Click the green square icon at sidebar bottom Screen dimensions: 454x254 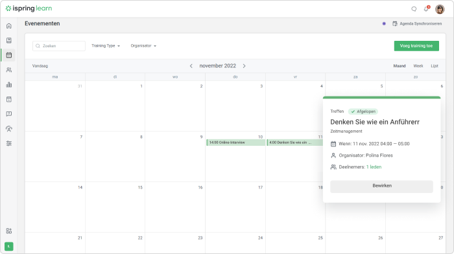click(x=9, y=246)
